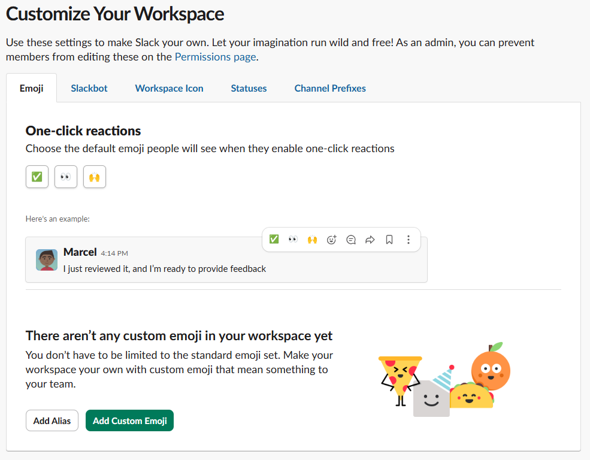Change the raised hands default one-click reaction
The width and height of the screenshot is (590, 460).
pos(95,177)
